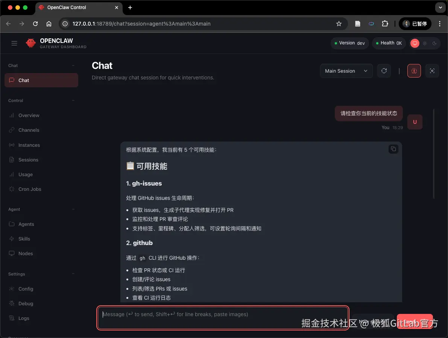Click the user avatar U badge
Screen dimensions: 448x338
pyautogui.click(x=415, y=122)
